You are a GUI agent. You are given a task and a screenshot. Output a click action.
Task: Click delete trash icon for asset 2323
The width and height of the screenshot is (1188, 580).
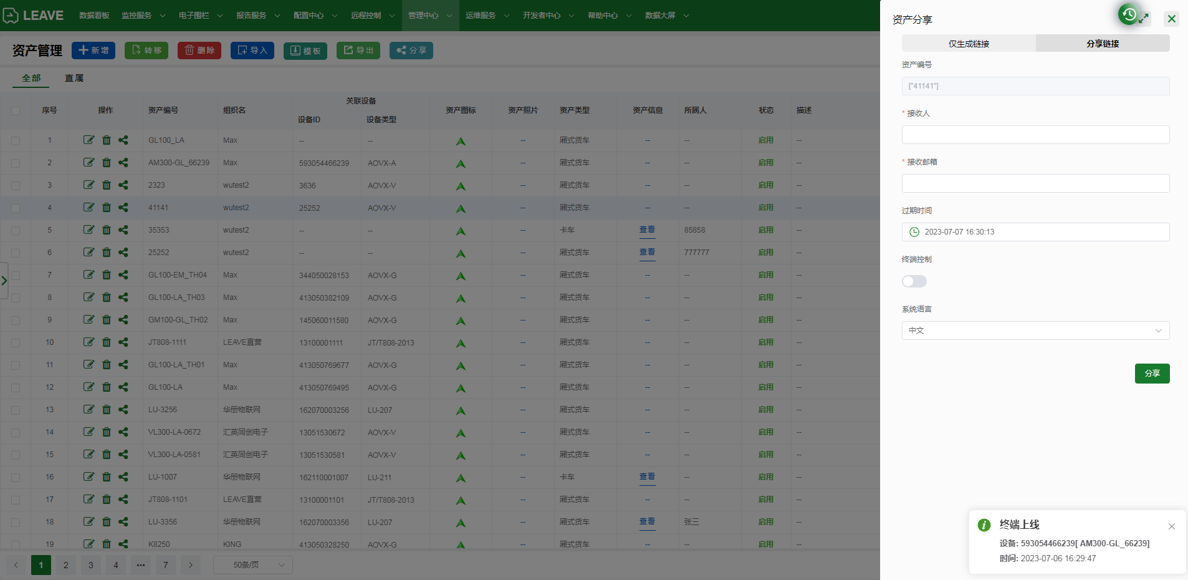tap(107, 185)
